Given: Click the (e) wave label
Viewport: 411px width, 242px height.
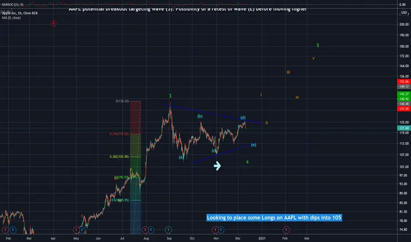Looking at the screenshot, I should (x=254, y=145).
